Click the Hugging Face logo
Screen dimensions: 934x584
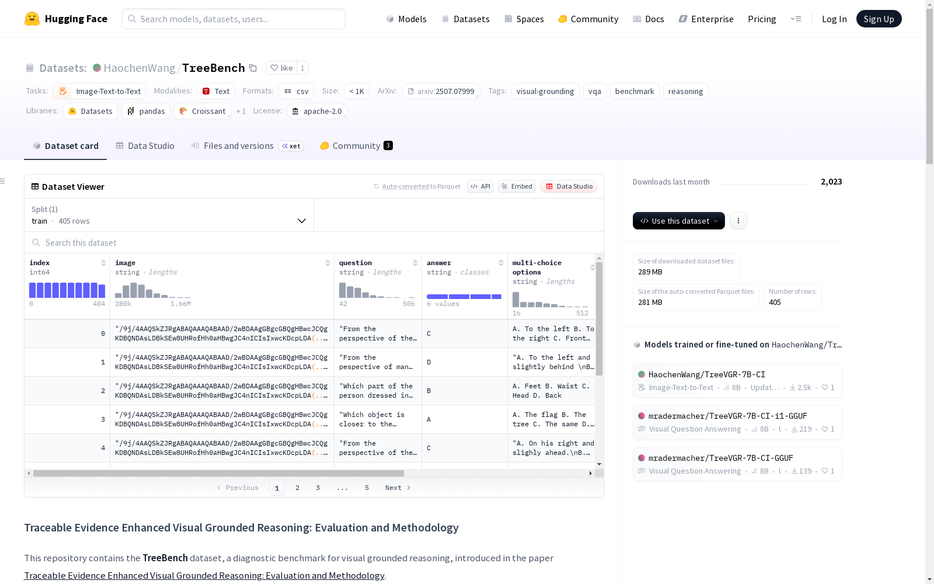tap(66, 19)
